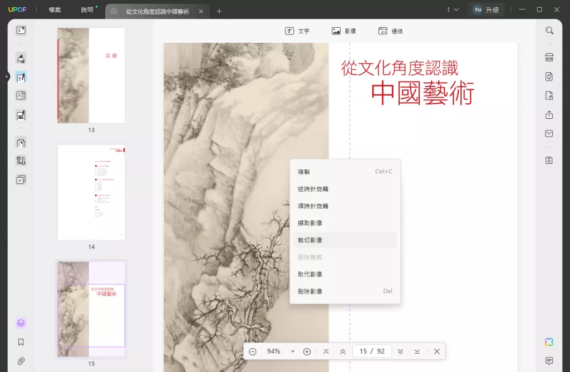This screenshot has width=570, height=372.
Task: Open the UPDF AI assistant icon
Action: (549, 342)
